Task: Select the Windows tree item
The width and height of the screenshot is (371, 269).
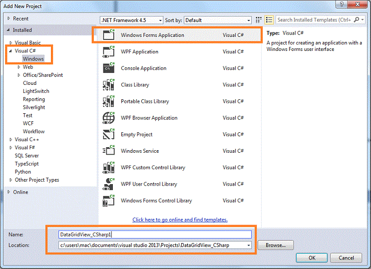Action: (x=33, y=59)
